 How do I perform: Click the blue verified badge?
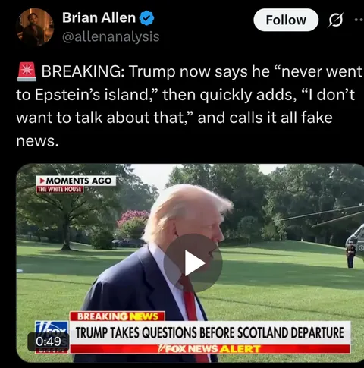(147, 18)
